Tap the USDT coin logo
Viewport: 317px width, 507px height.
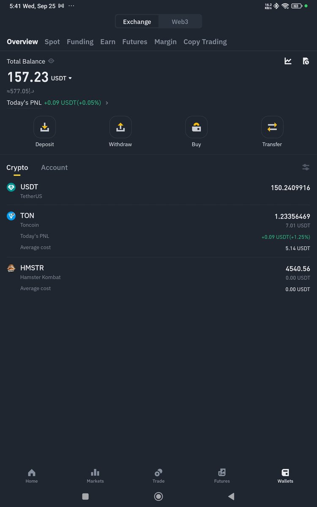pyautogui.click(x=11, y=187)
